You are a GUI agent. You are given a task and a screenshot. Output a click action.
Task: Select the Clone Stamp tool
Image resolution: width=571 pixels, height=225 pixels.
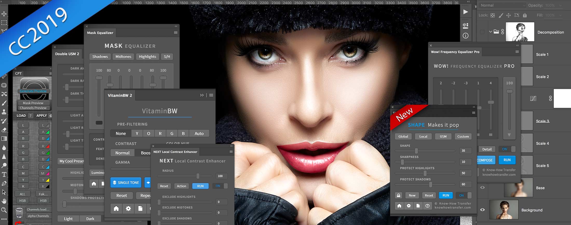tap(4, 112)
